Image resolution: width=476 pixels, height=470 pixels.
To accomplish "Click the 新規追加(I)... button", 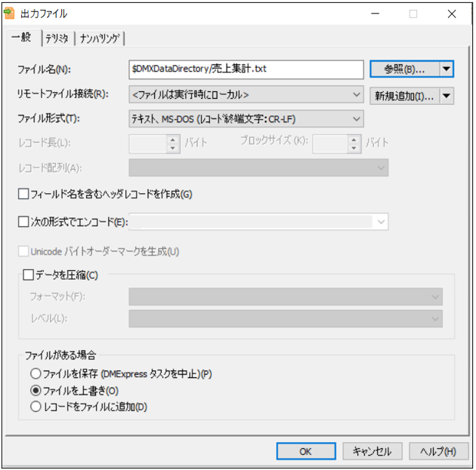I will pyautogui.click(x=403, y=95).
